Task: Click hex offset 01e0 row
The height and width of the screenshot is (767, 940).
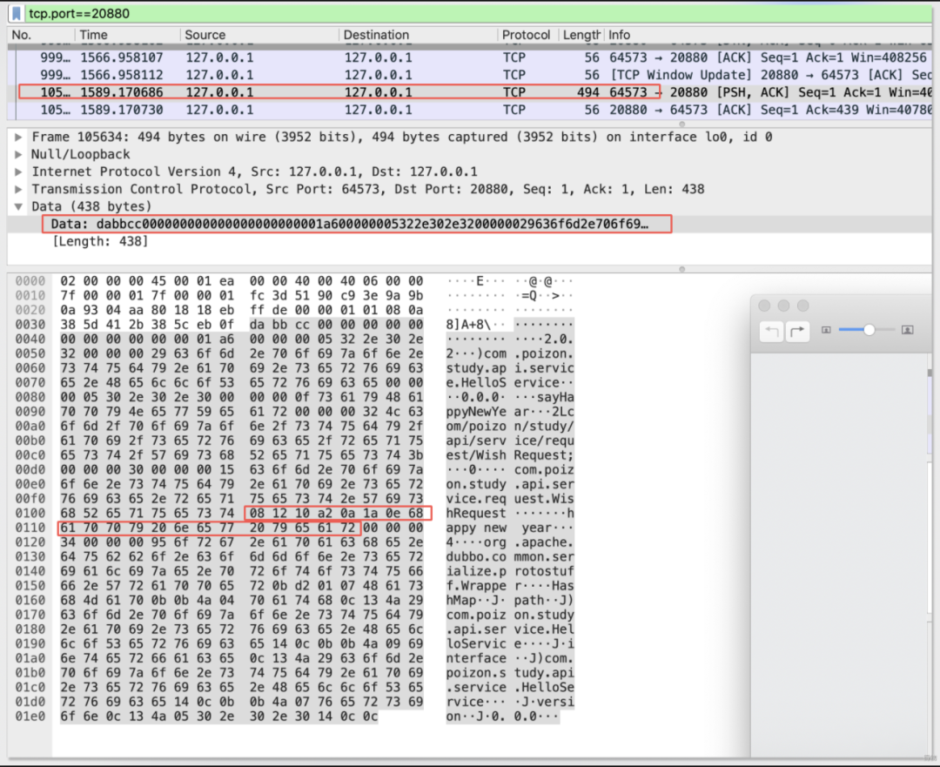Action: 30,717
